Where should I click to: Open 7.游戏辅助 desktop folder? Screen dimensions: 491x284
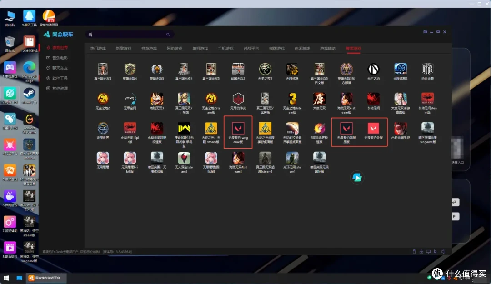pyautogui.click(x=10, y=224)
